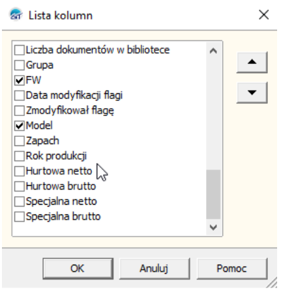Click the vertical scrollbar thumb in list
Image resolution: width=281 pixels, height=294 pixels.
213,194
